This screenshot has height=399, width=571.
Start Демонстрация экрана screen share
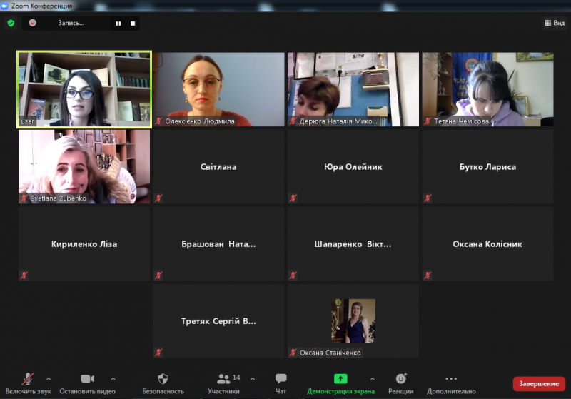340,384
